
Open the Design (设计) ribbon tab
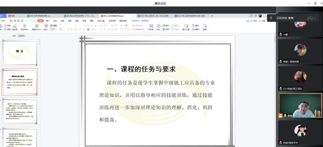(x=55, y=21)
